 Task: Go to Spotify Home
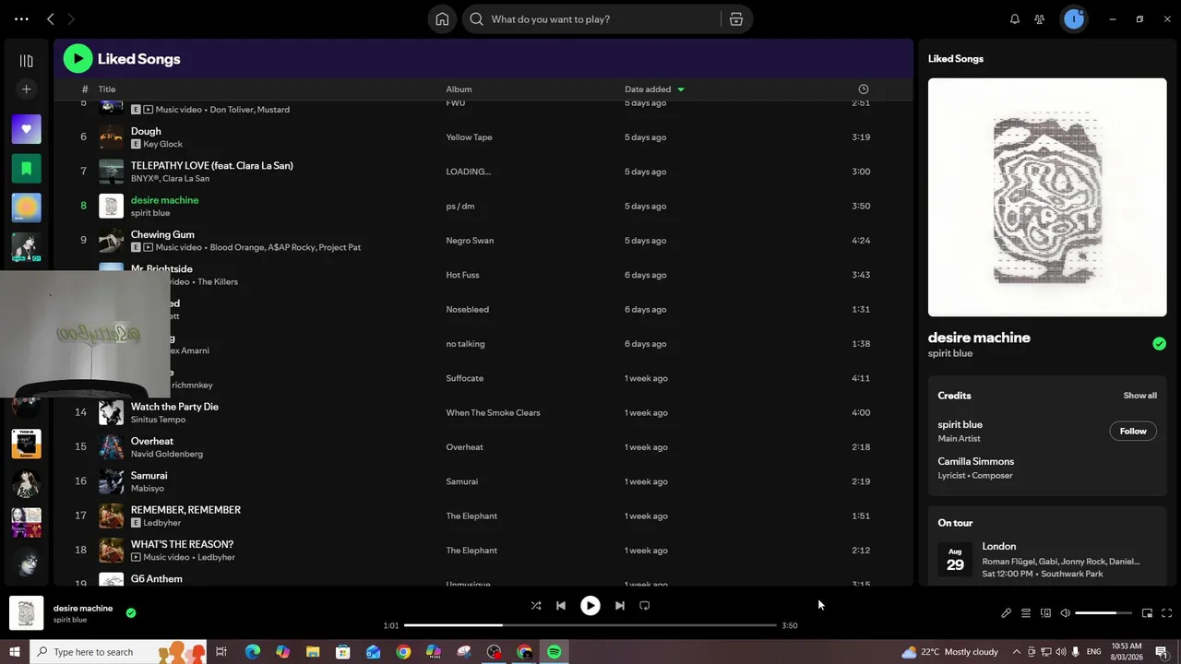442,19
